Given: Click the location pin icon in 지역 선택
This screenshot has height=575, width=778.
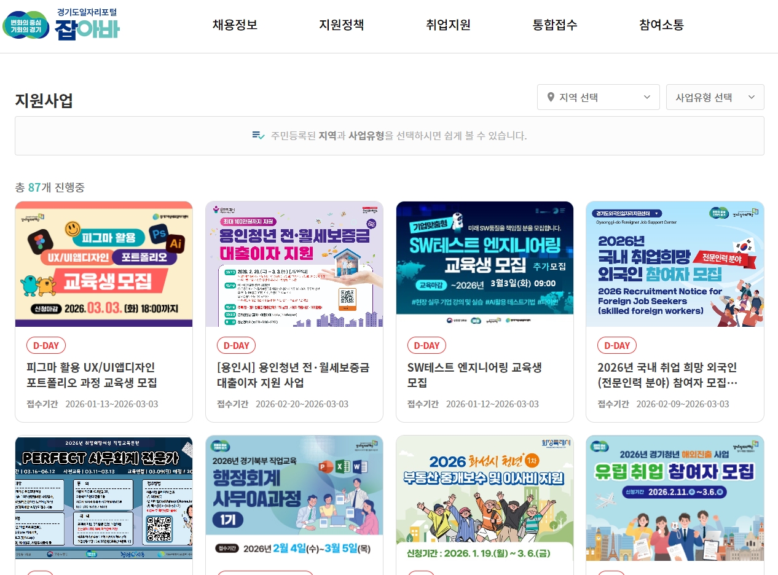Looking at the screenshot, I should [551, 97].
